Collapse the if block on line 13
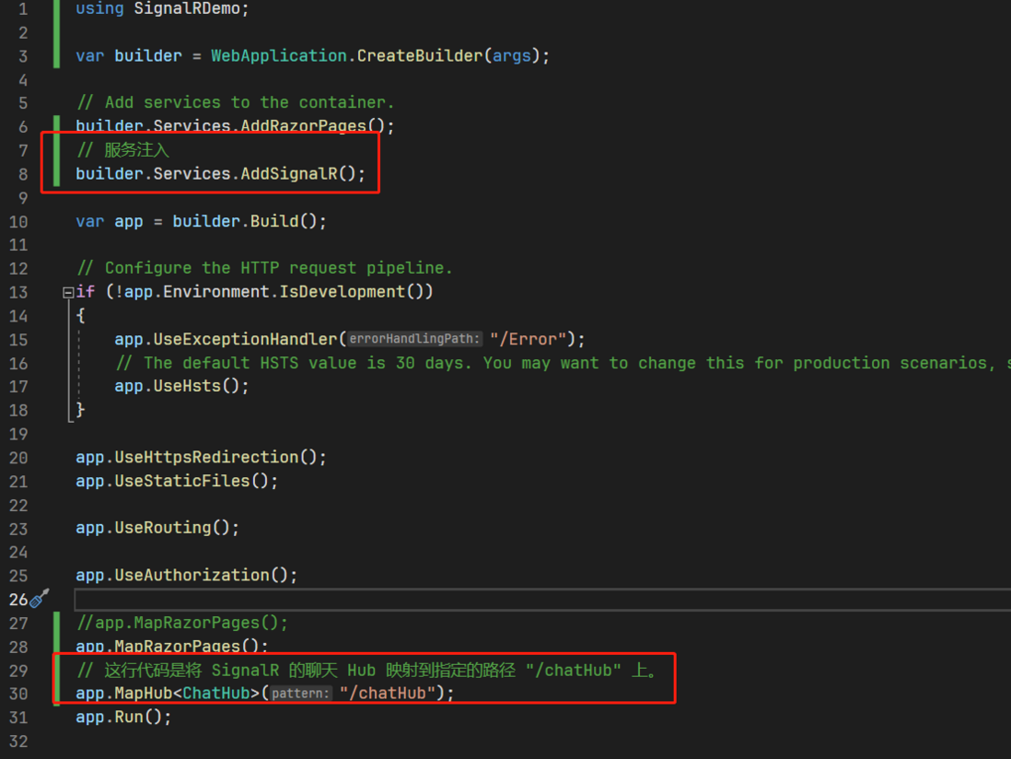 [68, 293]
